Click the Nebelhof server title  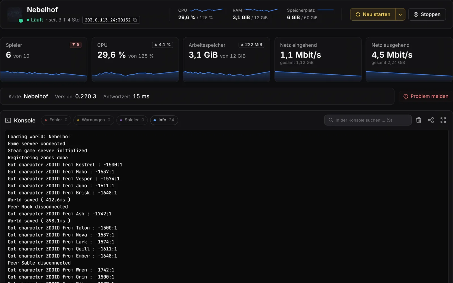(42, 10)
